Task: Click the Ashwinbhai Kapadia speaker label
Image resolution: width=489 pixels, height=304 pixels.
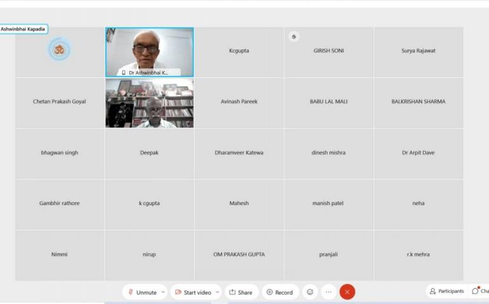Action: point(23,29)
